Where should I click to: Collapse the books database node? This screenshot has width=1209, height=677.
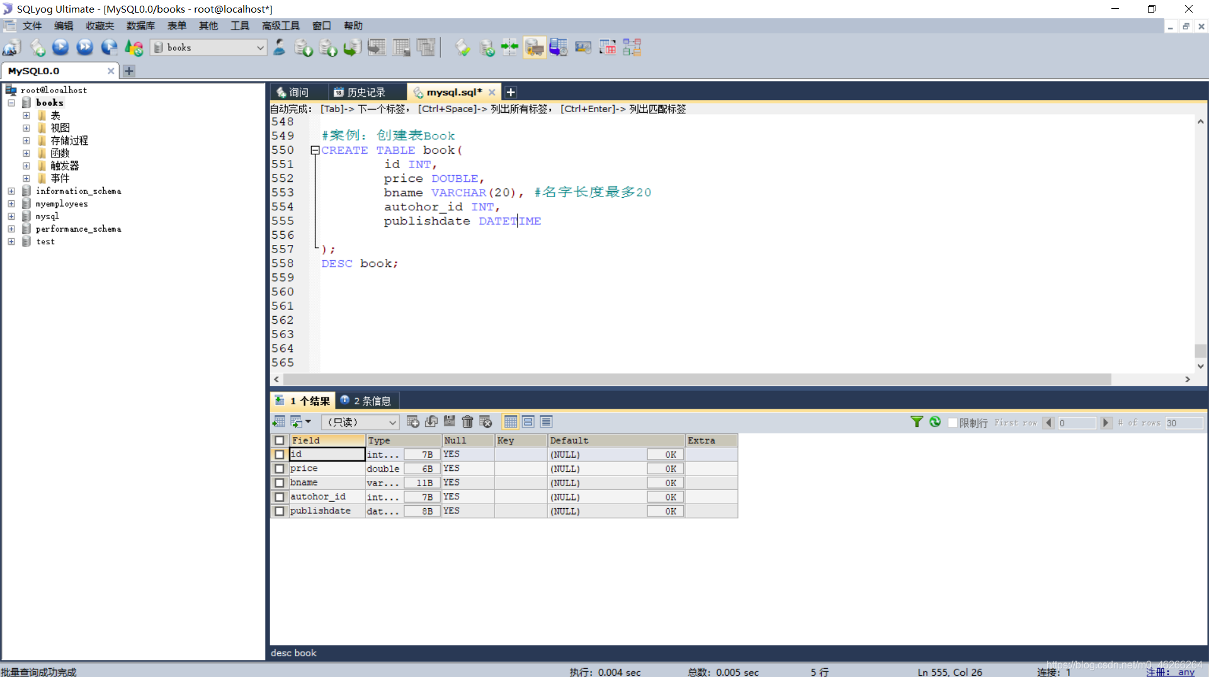11,103
